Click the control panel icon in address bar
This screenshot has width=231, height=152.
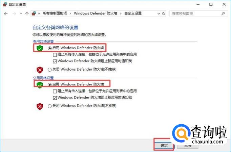[x=34, y=14]
